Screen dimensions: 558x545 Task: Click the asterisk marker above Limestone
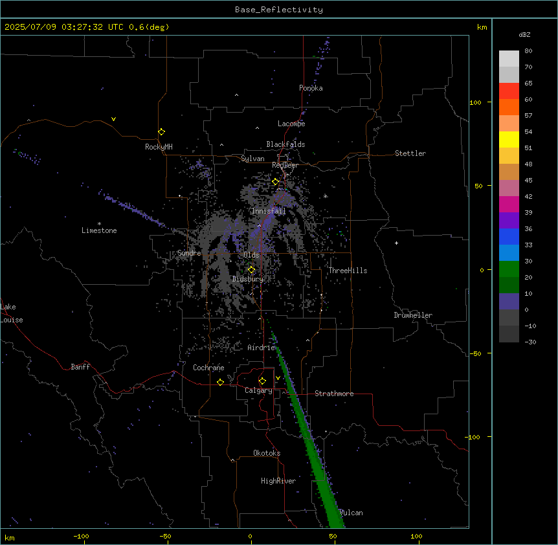(99, 224)
